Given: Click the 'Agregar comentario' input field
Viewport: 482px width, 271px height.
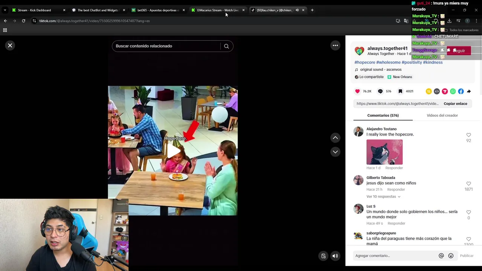Looking at the screenshot, I should coord(395,256).
